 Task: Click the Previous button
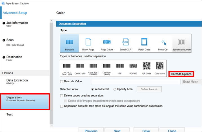click(91, 130)
